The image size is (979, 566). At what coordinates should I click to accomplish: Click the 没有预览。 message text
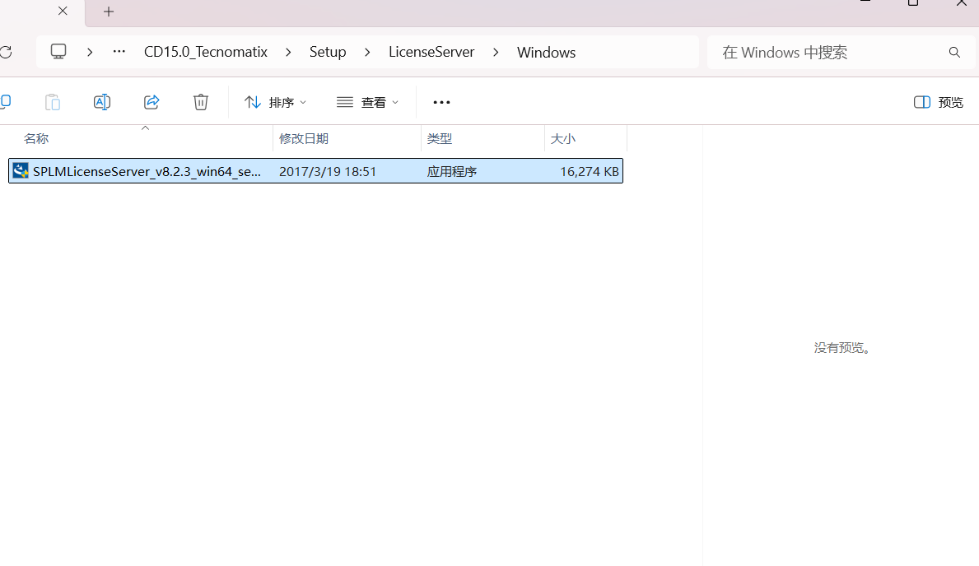842,348
